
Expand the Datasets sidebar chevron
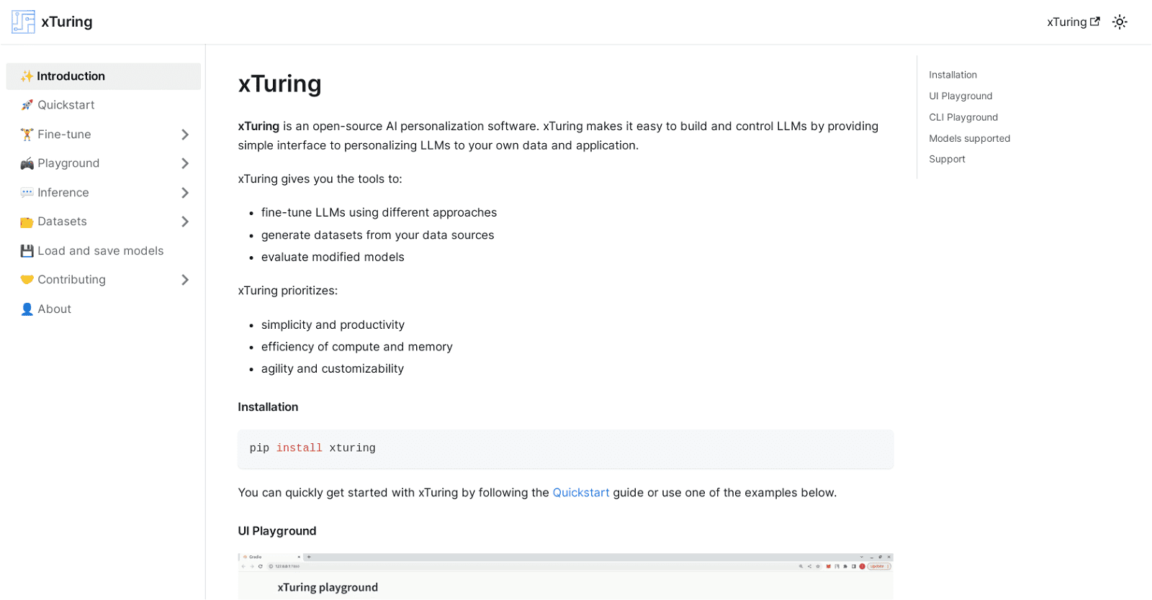pyautogui.click(x=185, y=222)
